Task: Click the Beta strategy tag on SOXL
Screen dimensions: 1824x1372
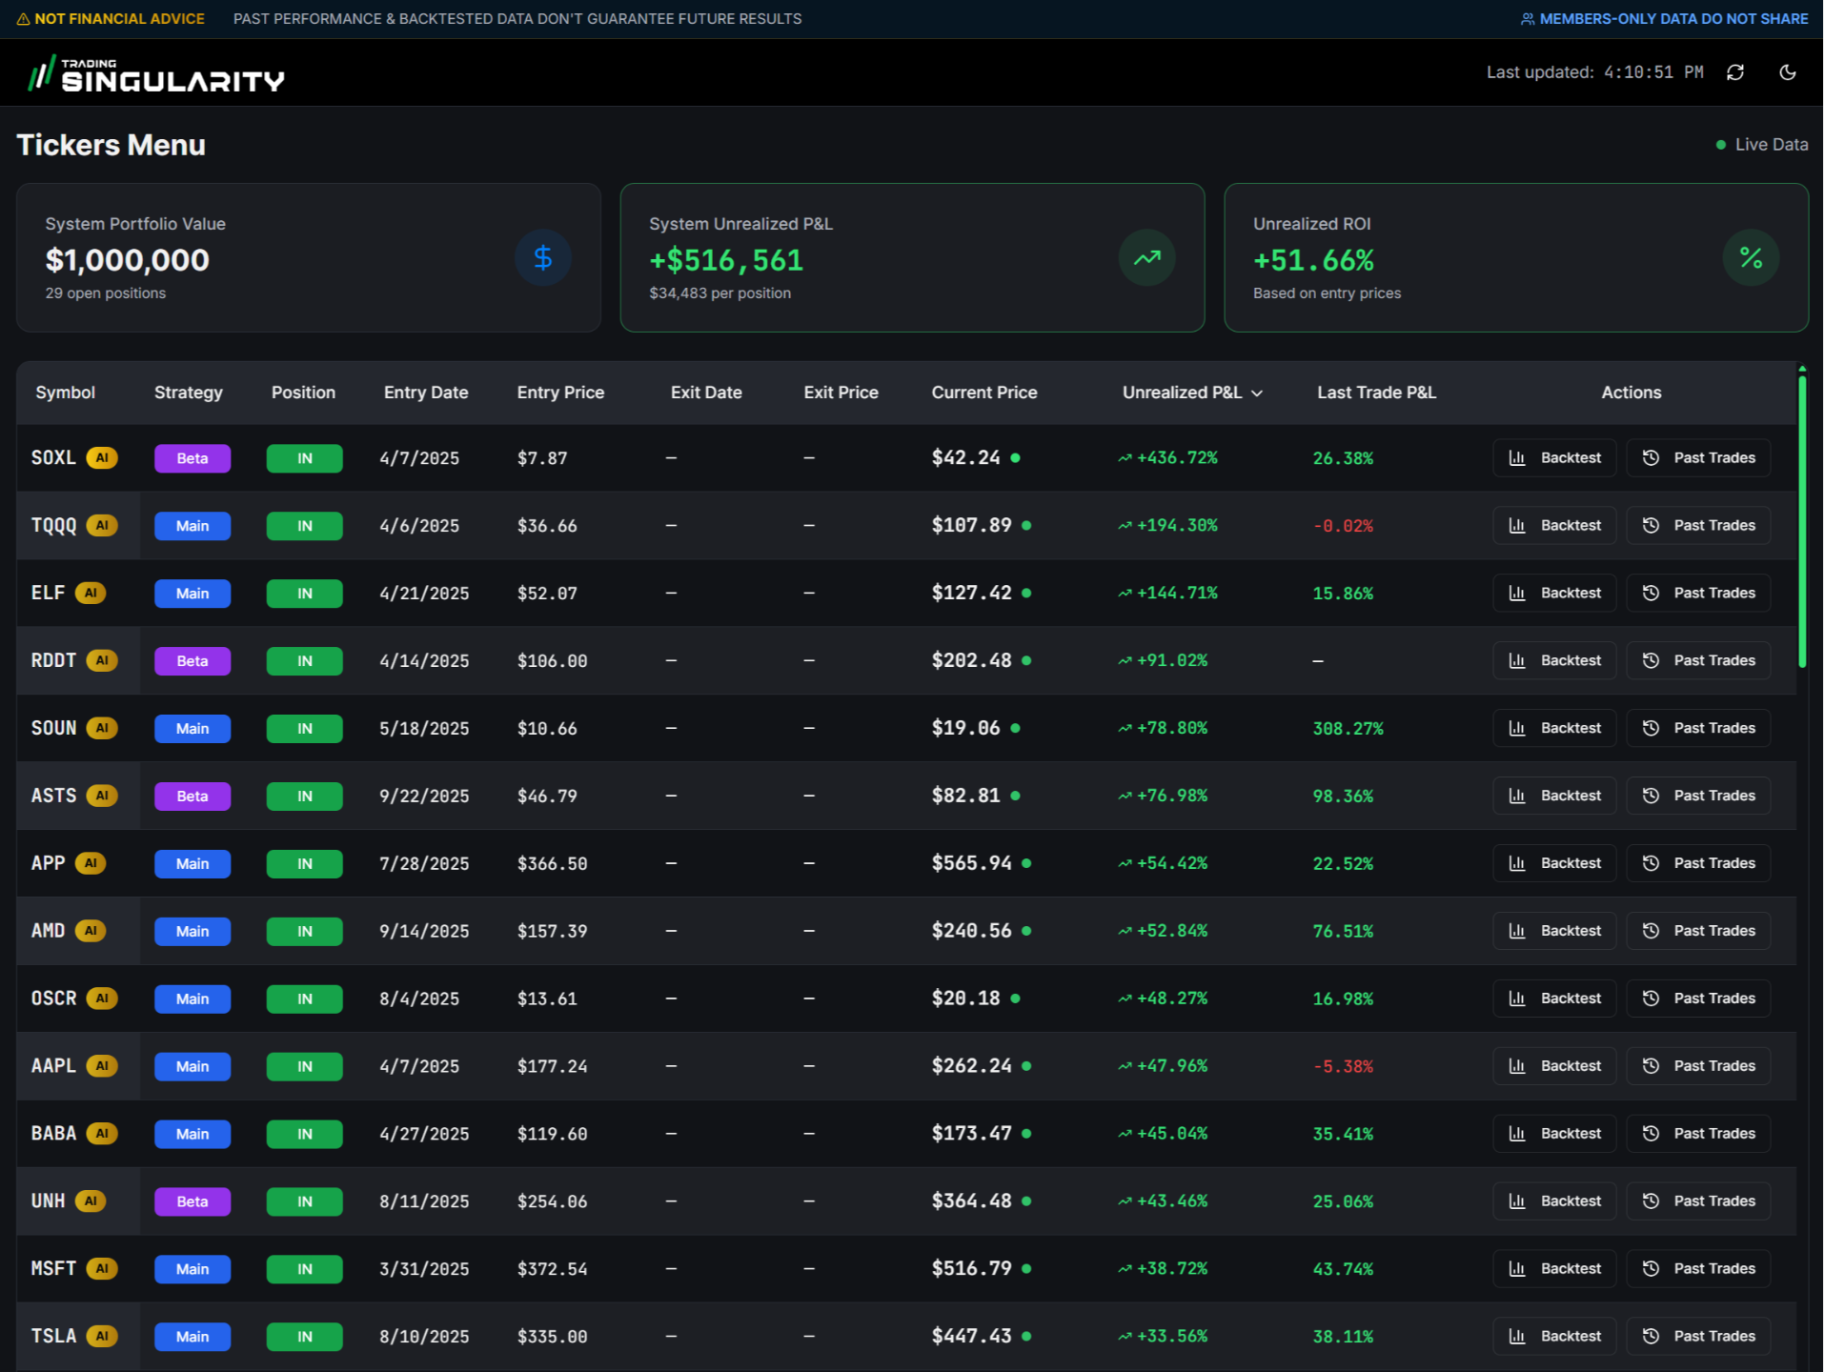Action: [193, 458]
